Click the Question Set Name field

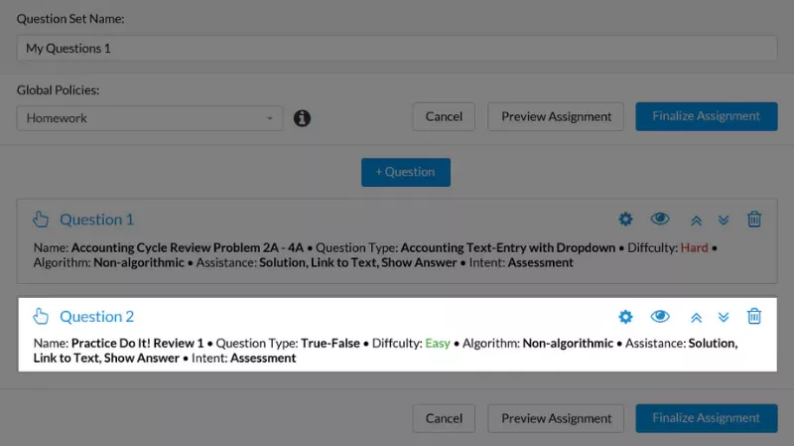click(x=396, y=48)
